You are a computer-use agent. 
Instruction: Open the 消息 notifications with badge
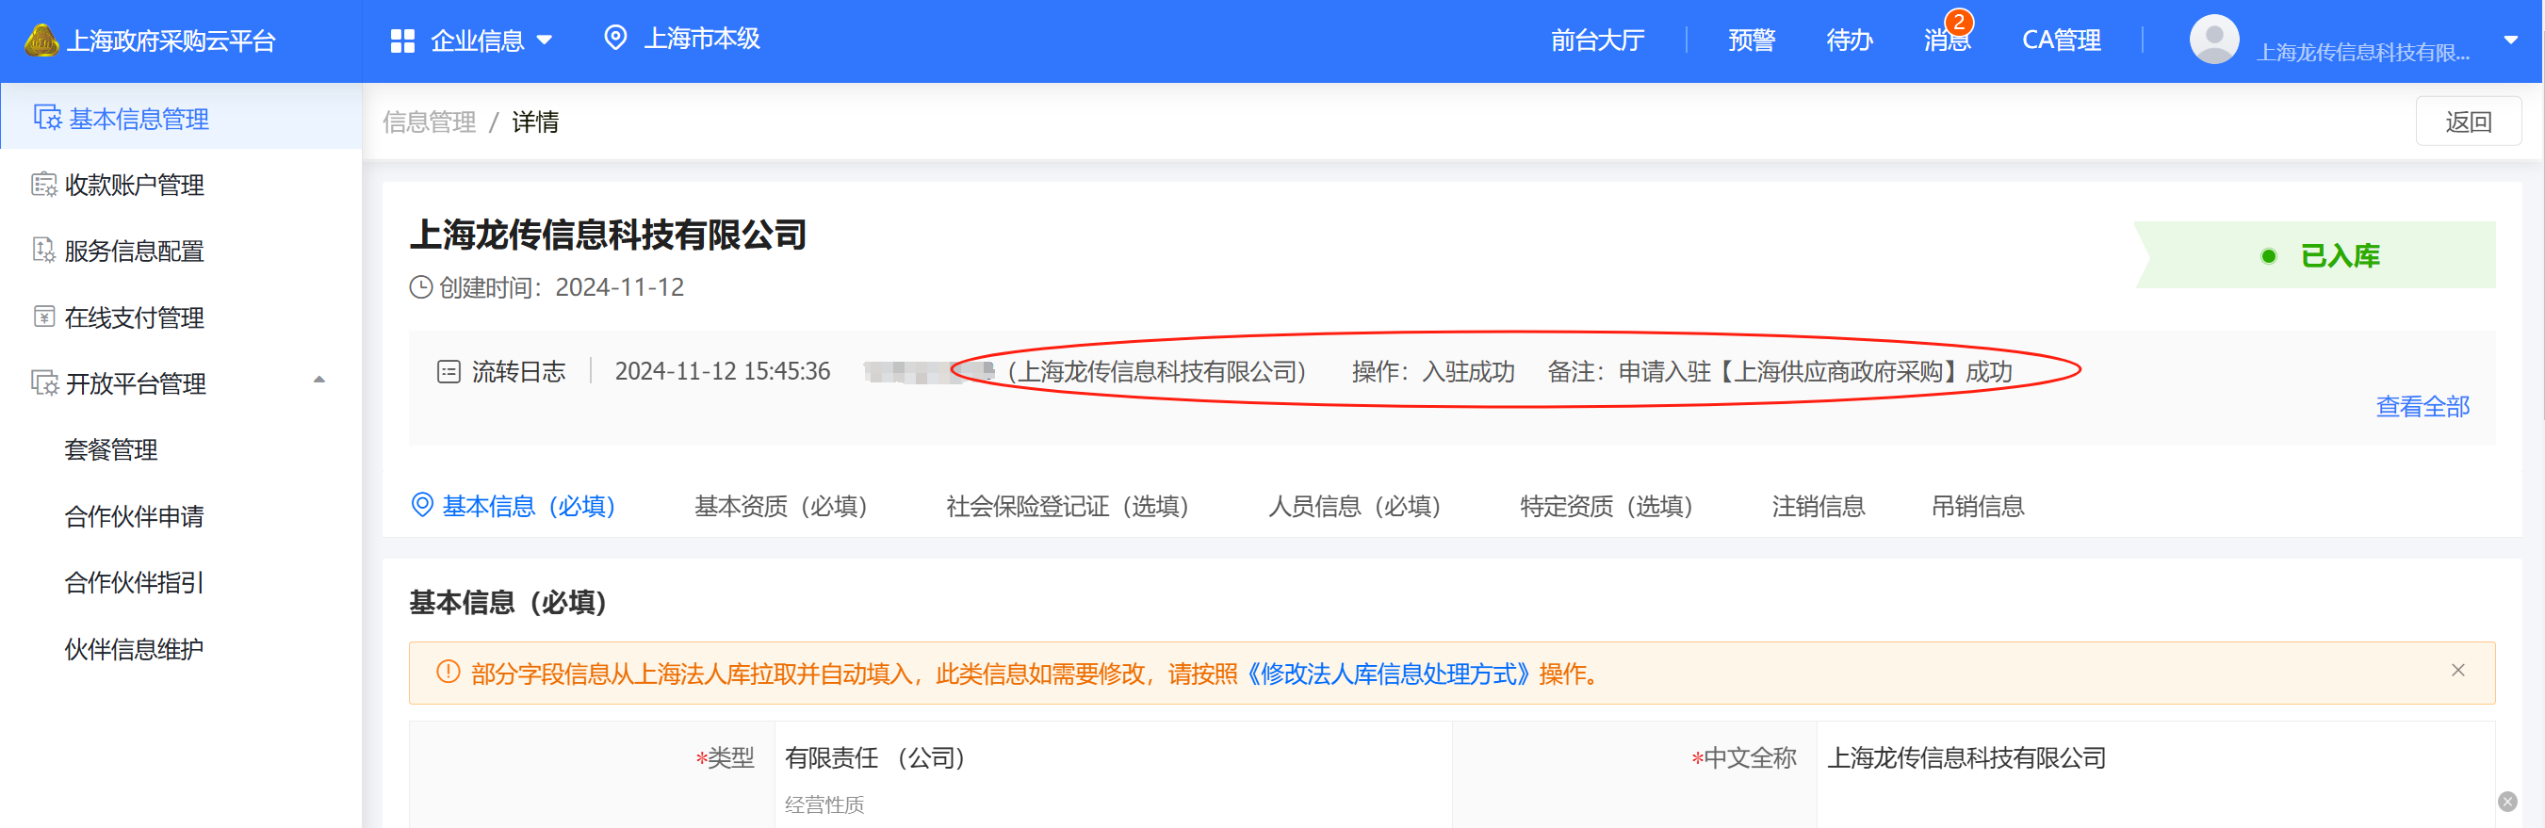[1947, 40]
